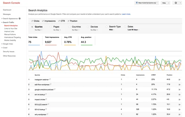Viewport: 185px width, 117px height.
Task: Select the Dates radio button
Action: 125,27
